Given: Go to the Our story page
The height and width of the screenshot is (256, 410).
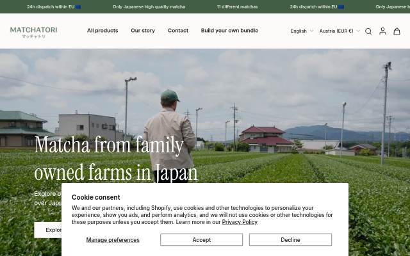Looking at the screenshot, I should [143, 31].
